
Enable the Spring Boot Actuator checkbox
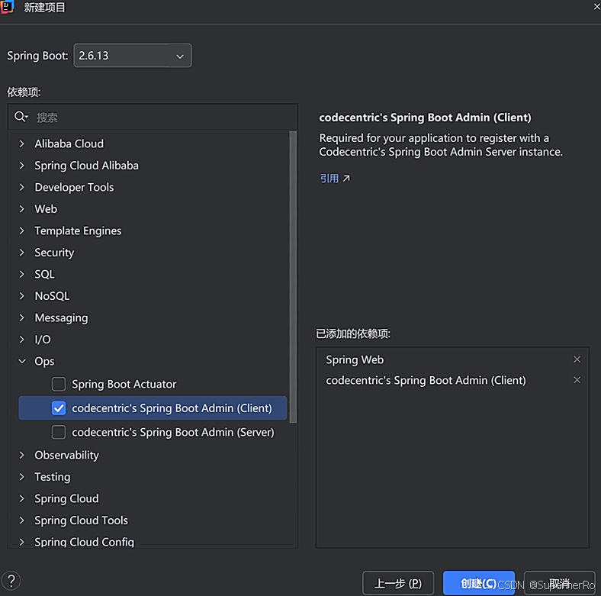(59, 384)
